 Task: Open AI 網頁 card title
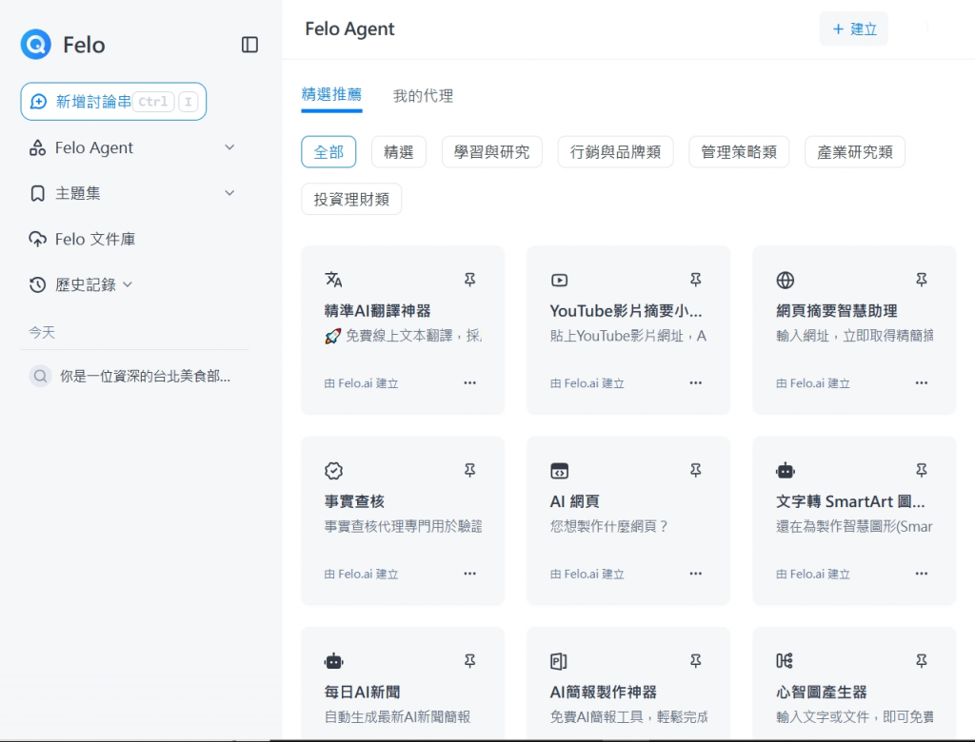[x=574, y=501]
